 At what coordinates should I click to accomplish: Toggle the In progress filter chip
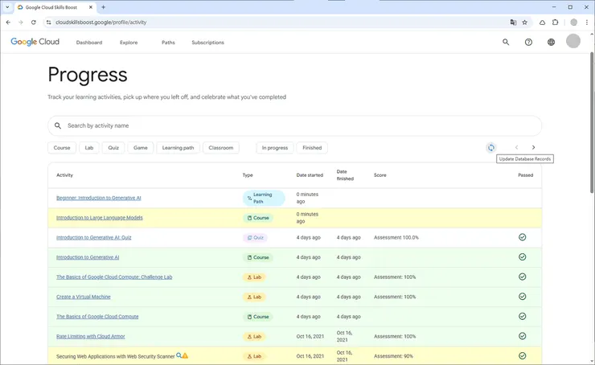point(275,148)
